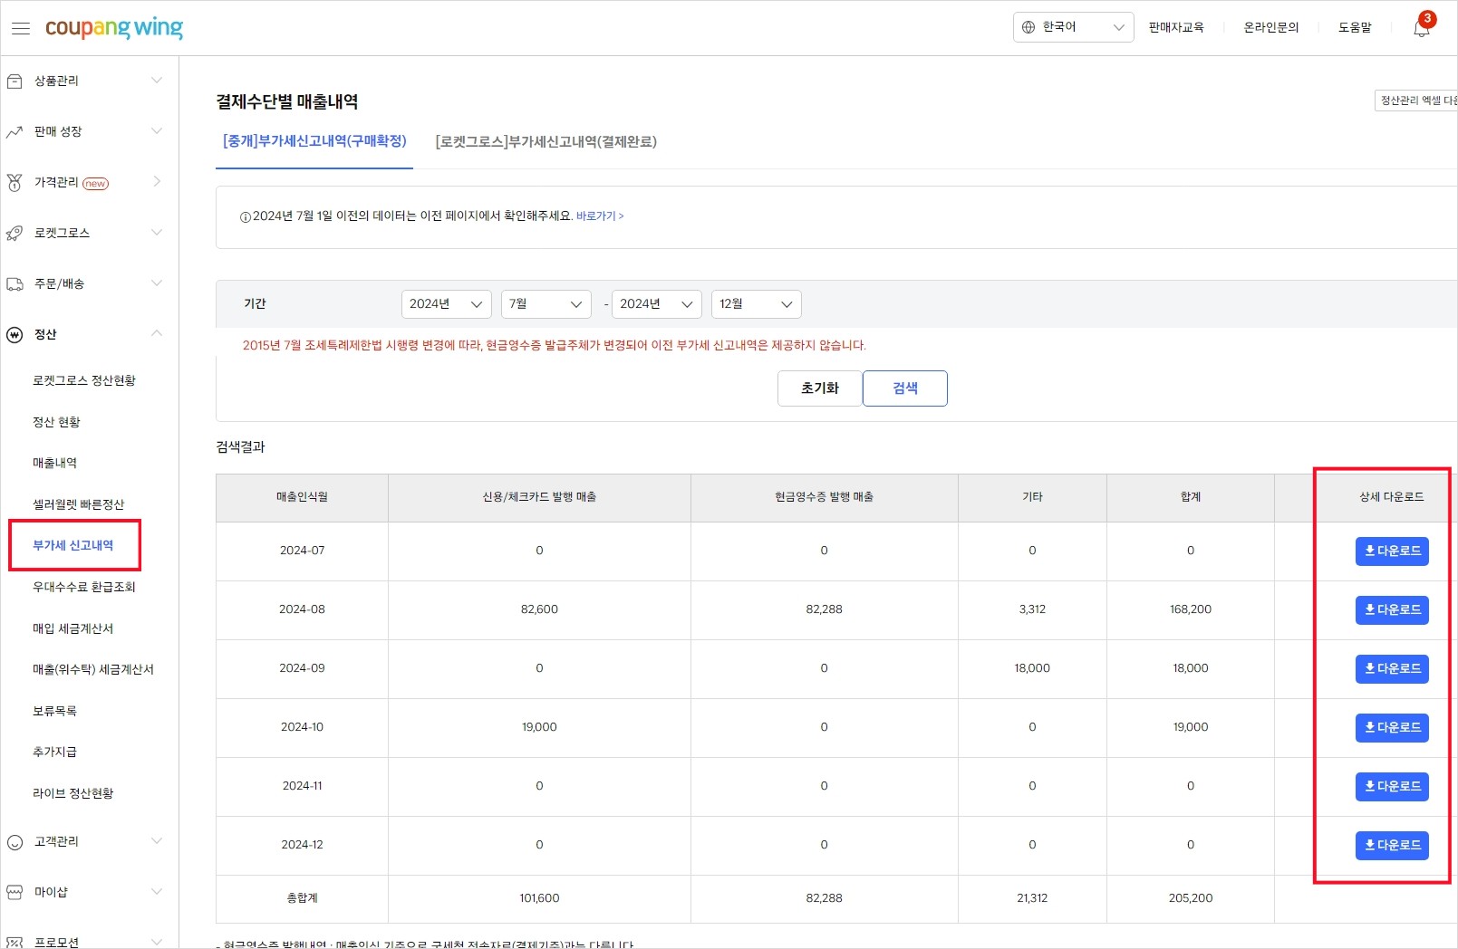Click the 168,200 total cell

point(1191,610)
